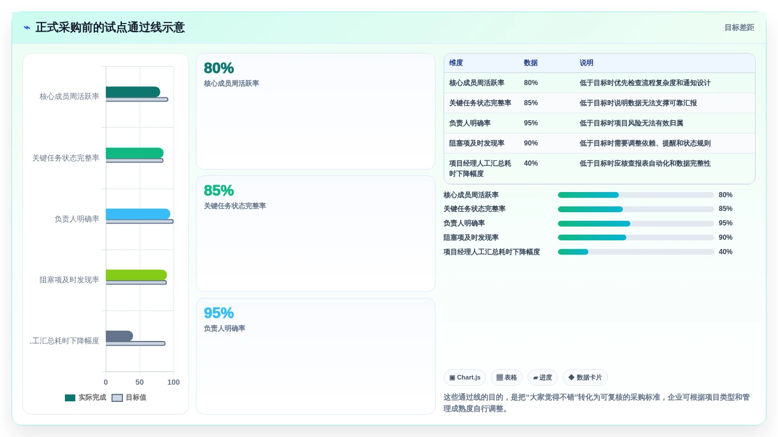The width and height of the screenshot is (778, 437).
Task: Click the green 关键任务状态完整率 chart bar
Action: point(134,153)
